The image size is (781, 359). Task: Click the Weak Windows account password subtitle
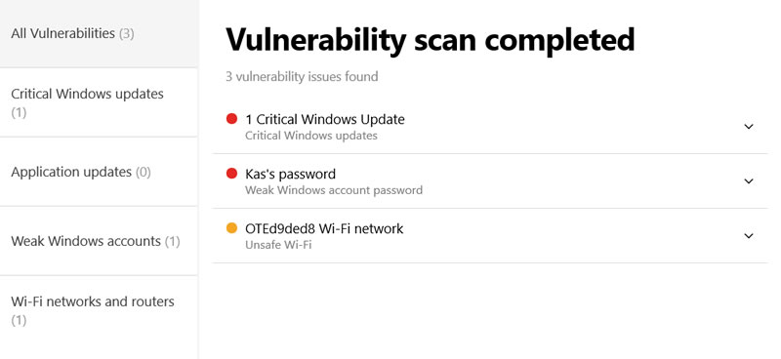click(x=334, y=190)
